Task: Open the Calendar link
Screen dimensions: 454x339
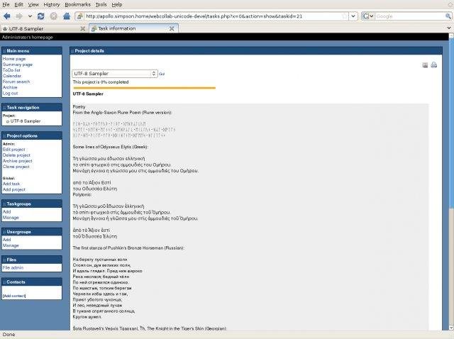Action: coord(12,76)
